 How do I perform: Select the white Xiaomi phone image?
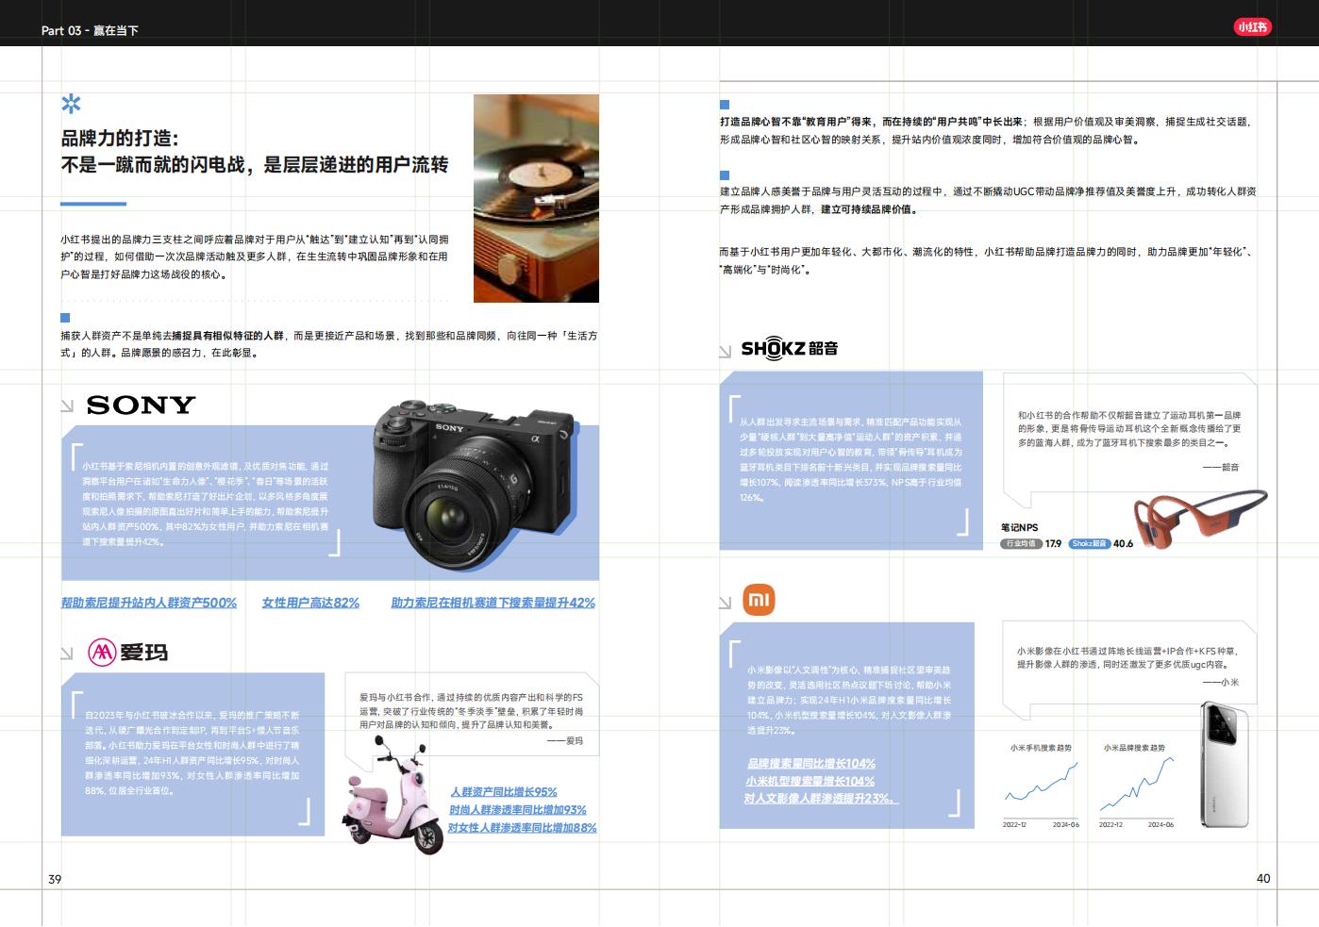point(1225,765)
